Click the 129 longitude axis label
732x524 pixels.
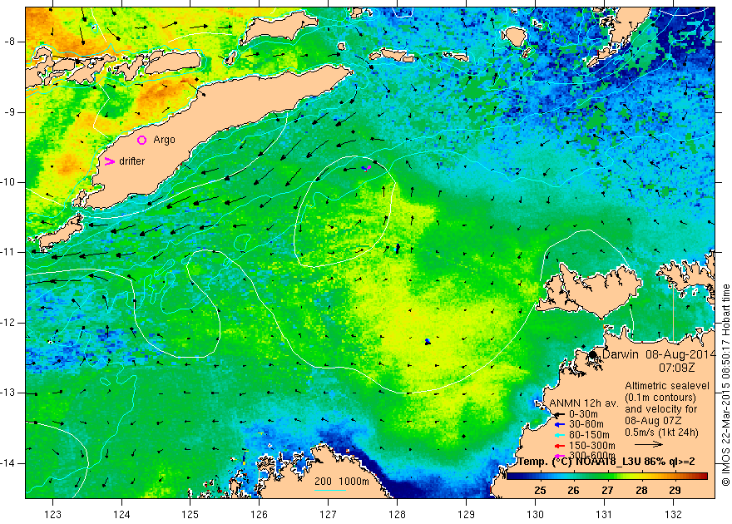(x=467, y=514)
